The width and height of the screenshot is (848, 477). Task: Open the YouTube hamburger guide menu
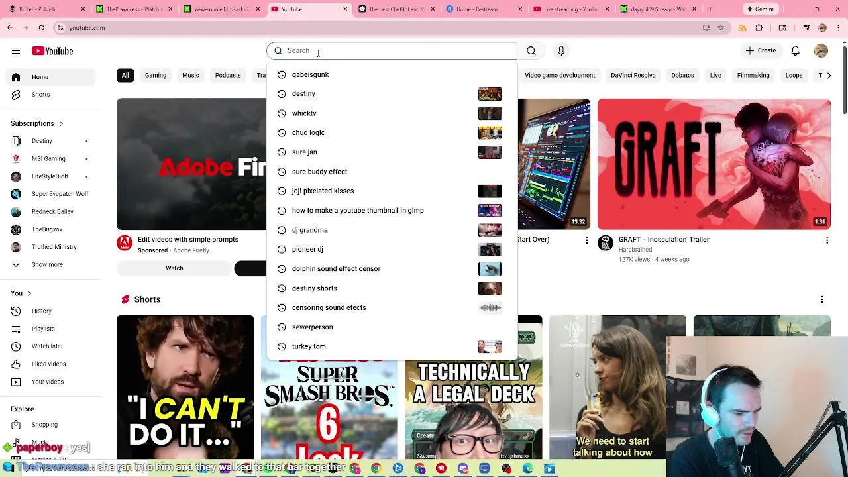point(16,51)
